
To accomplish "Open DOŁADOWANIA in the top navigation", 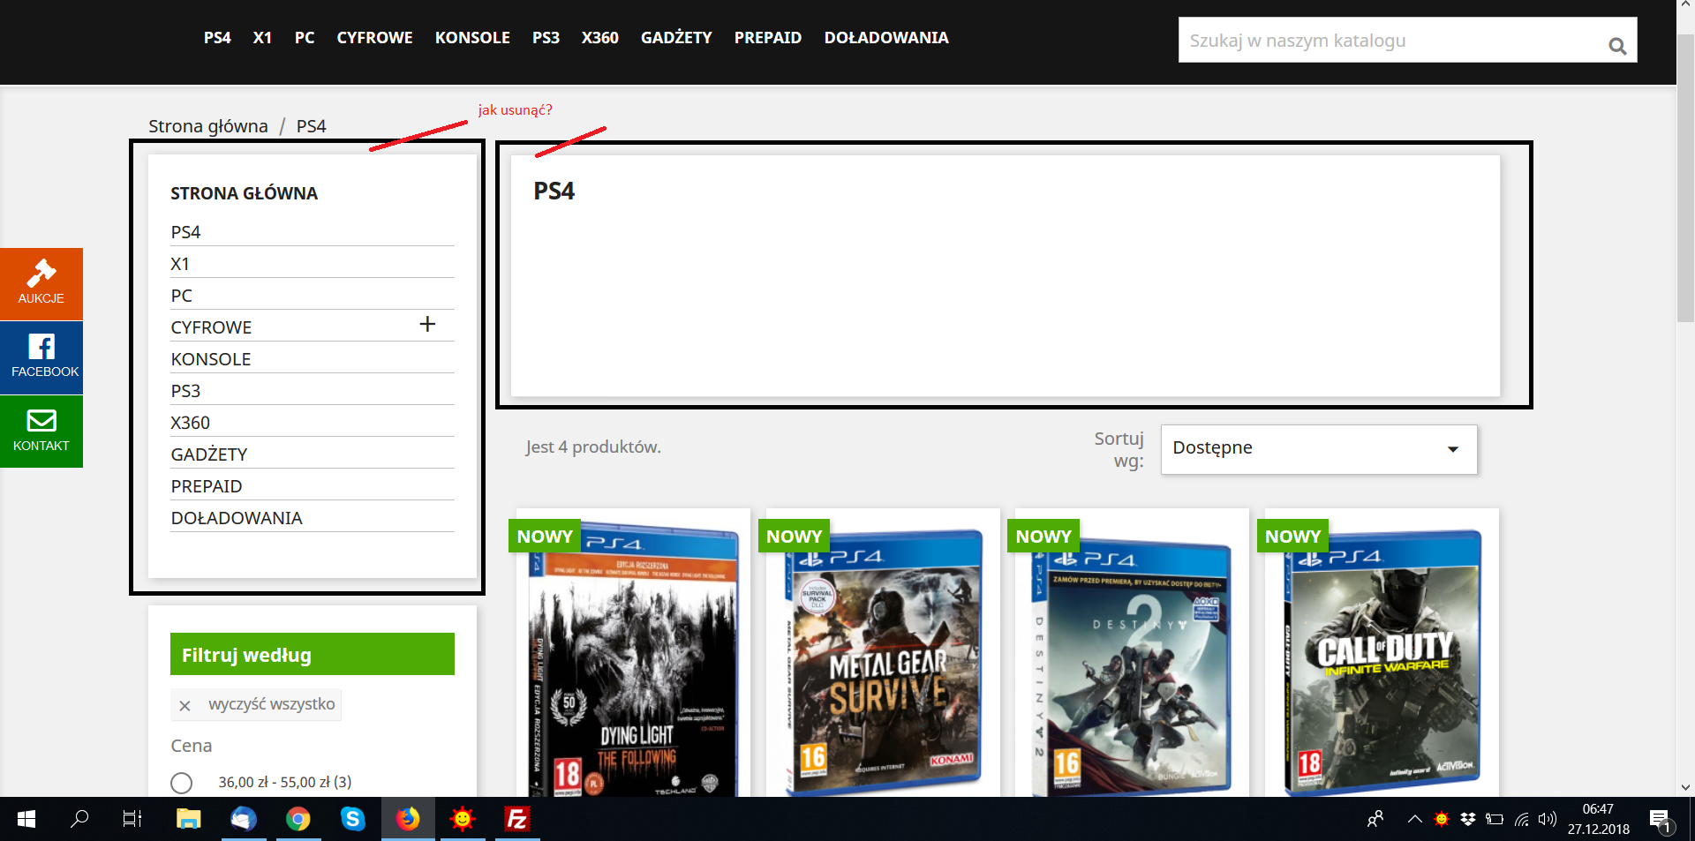I will coord(886,38).
